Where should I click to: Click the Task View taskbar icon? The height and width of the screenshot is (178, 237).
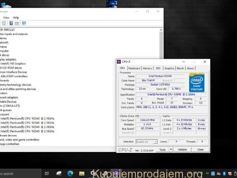point(47,173)
